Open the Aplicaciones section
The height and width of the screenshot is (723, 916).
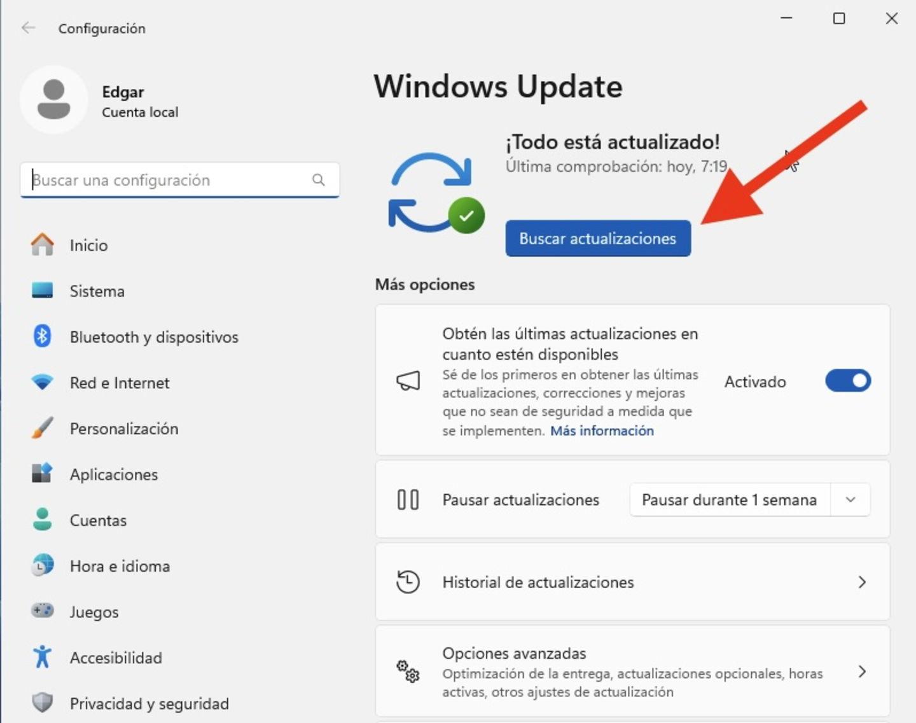[113, 474]
